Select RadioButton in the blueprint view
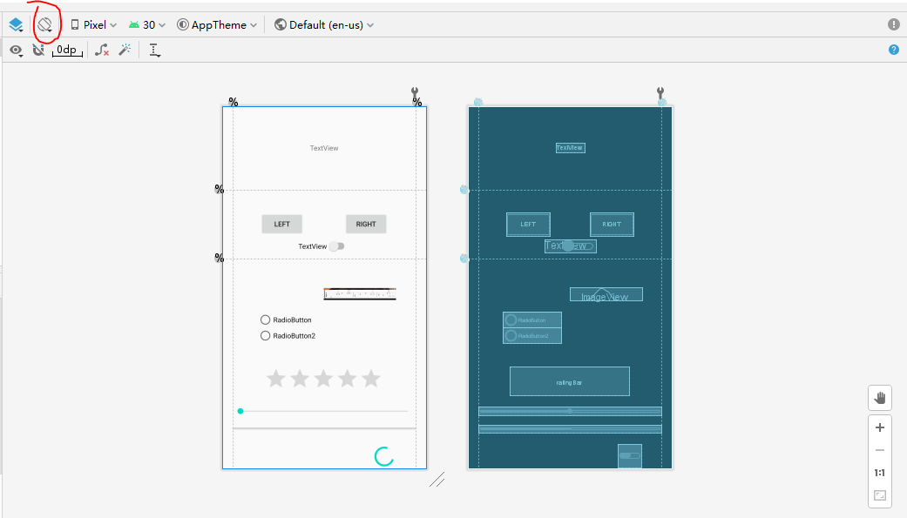Viewport: 907px width, 518px height. tap(532, 320)
